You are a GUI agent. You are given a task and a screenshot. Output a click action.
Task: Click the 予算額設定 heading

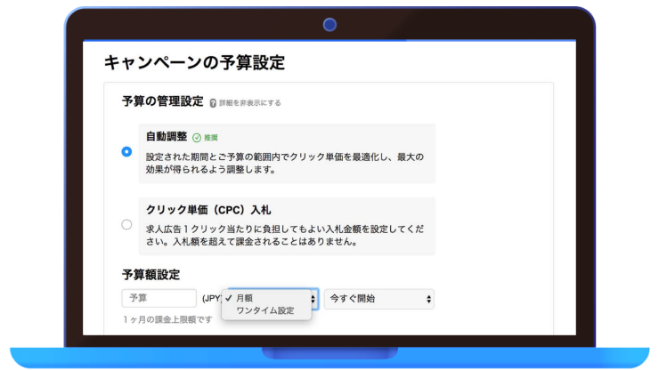[x=151, y=275]
